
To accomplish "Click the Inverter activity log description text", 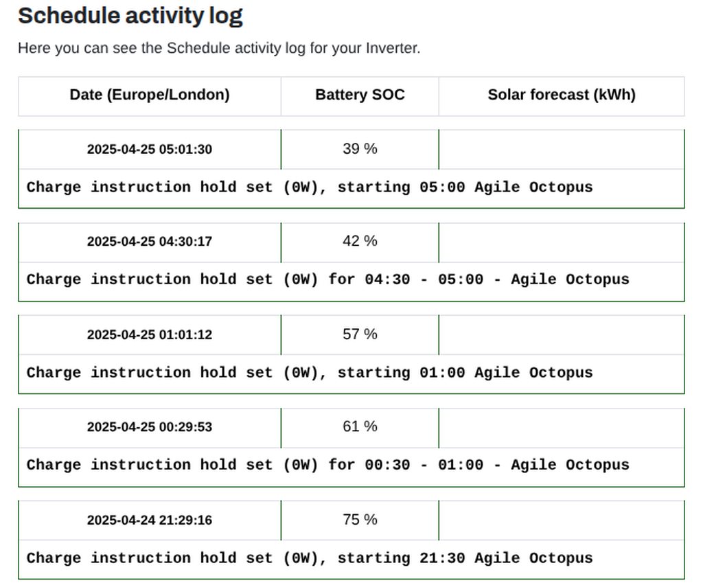I will [x=219, y=49].
